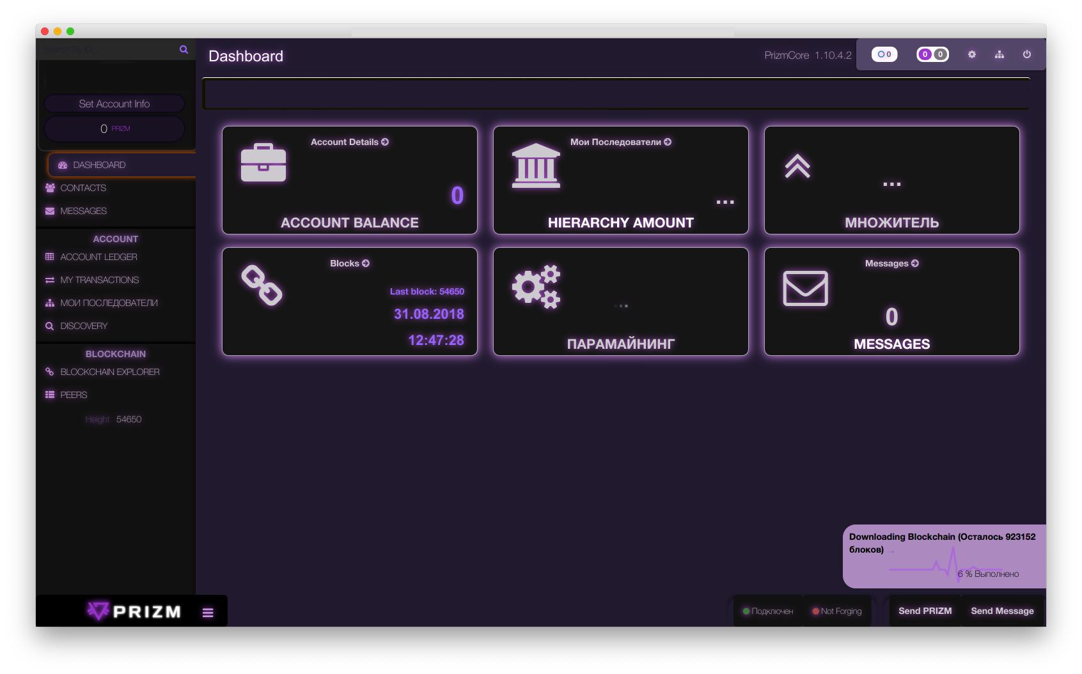Click the 0 PRIZM sidebar balance pill
This screenshot has width=1082, height=674.
click(x=114, y=128)
